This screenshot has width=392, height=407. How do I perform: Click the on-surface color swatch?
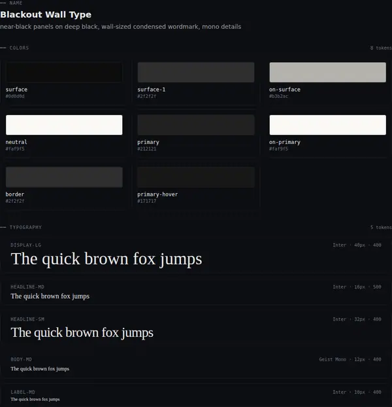coord(327,72)
